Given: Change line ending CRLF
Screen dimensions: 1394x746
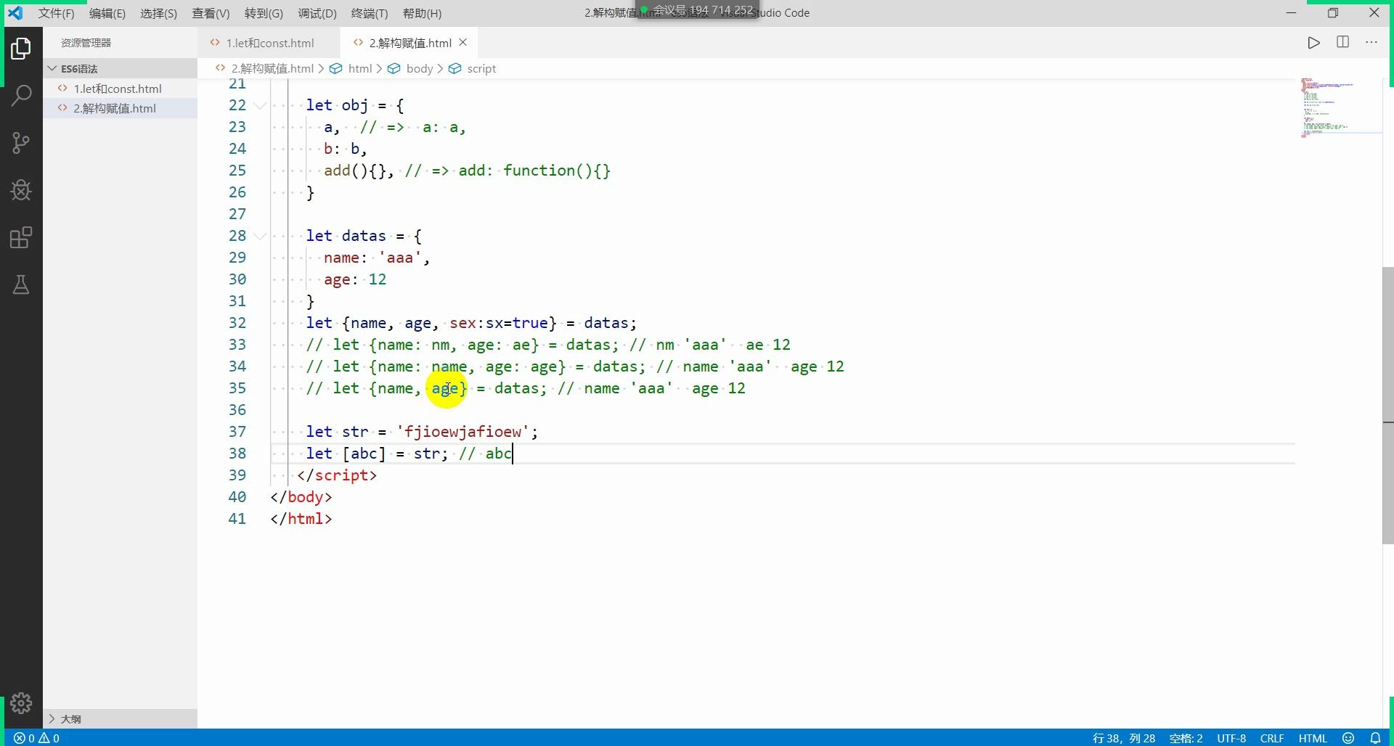Looking at the screenshot, I should pyautogui.click(x=1272, y=738).
